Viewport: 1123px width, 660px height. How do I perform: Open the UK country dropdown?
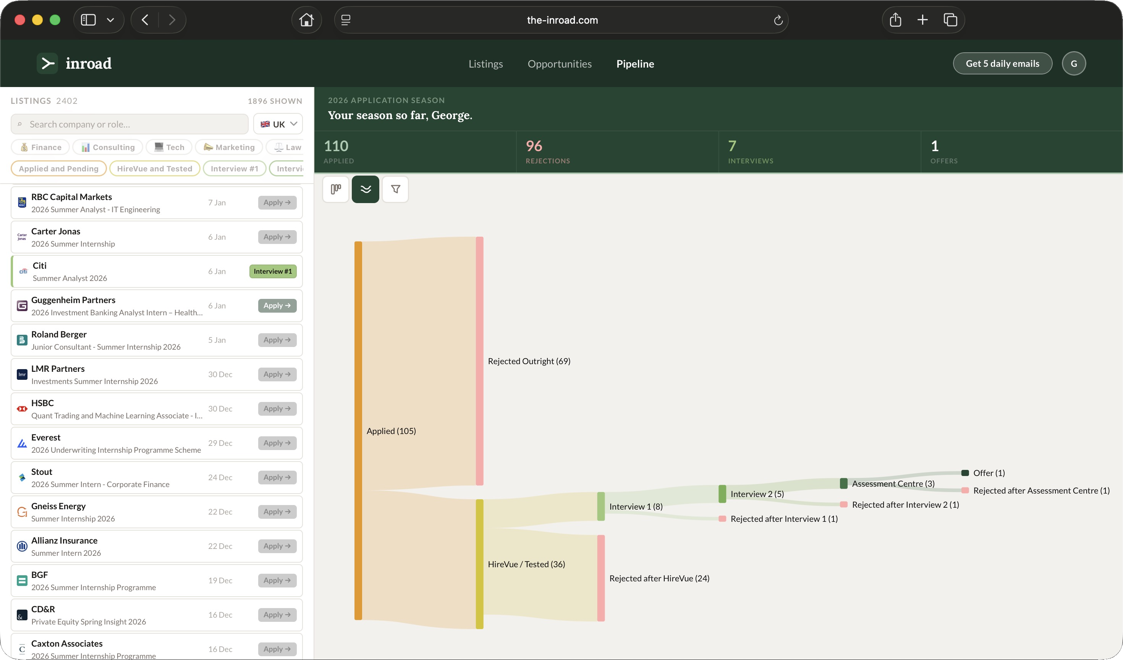[x=278, y=124]
